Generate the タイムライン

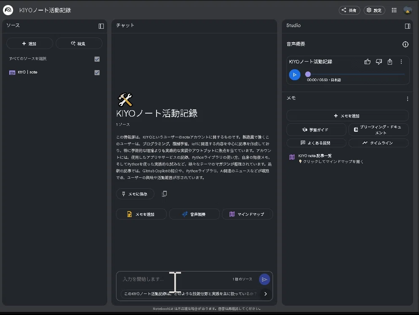(x=378, y=143)
